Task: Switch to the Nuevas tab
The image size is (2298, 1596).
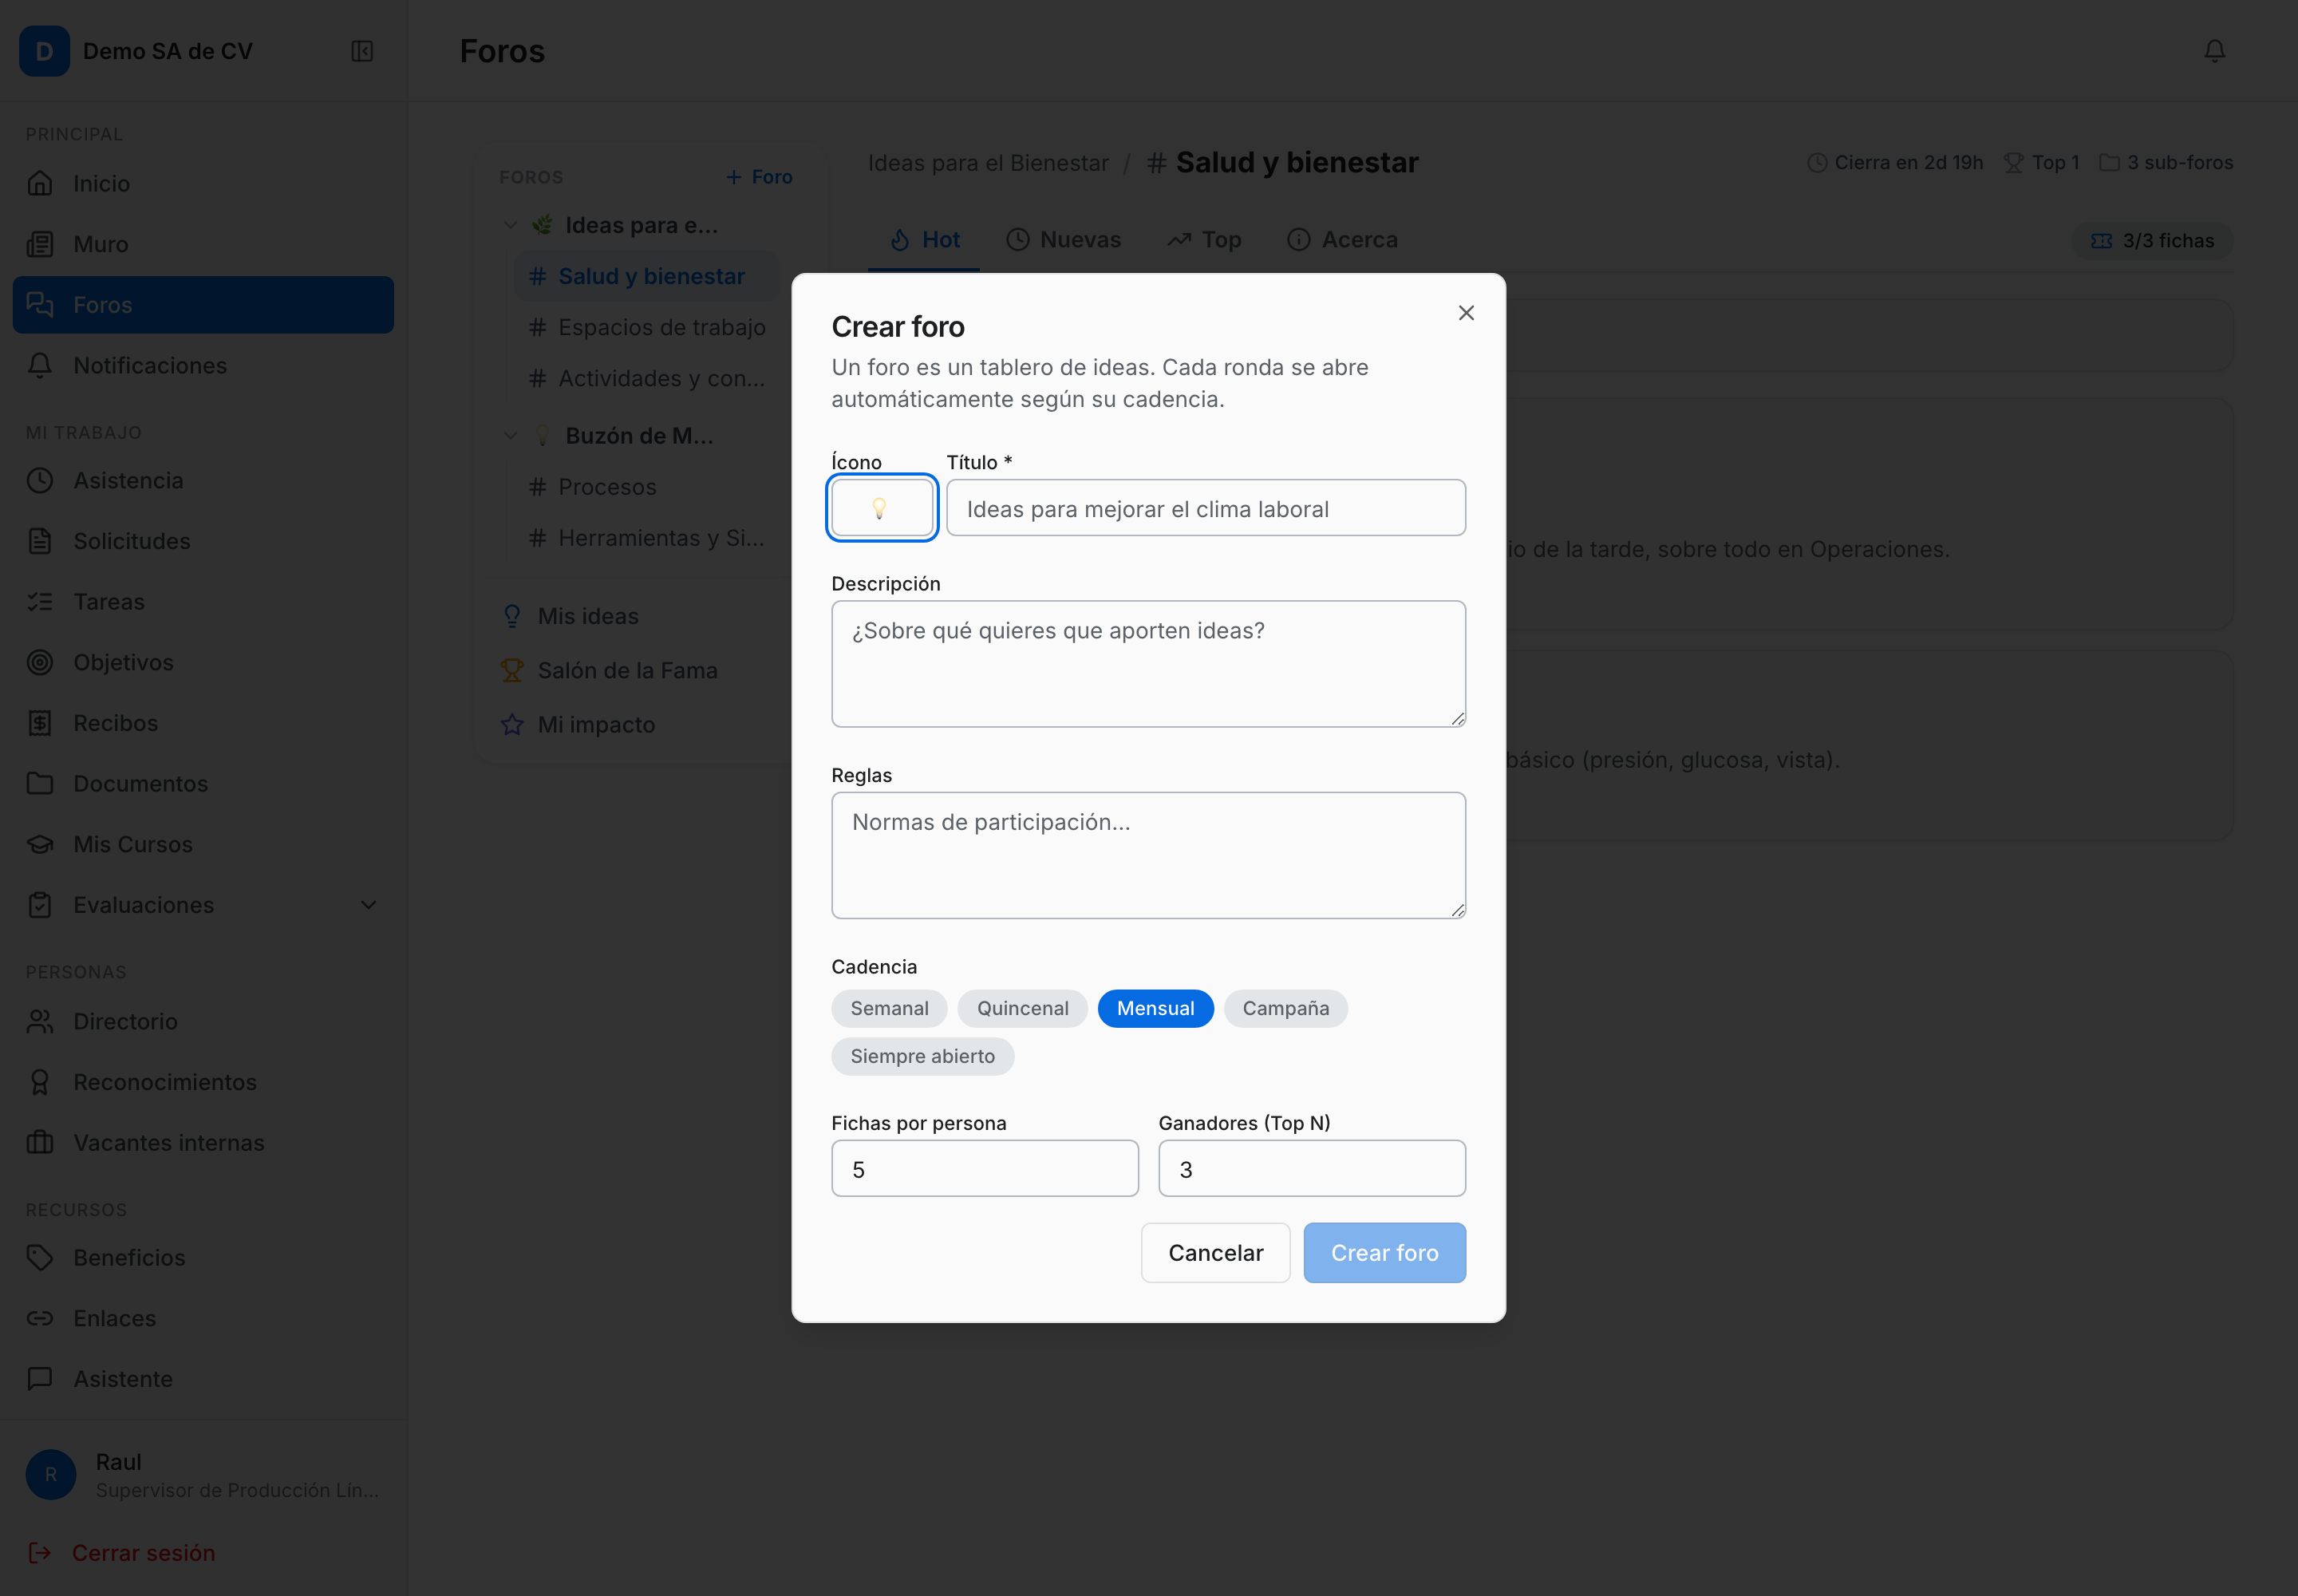Action: 1063,240
